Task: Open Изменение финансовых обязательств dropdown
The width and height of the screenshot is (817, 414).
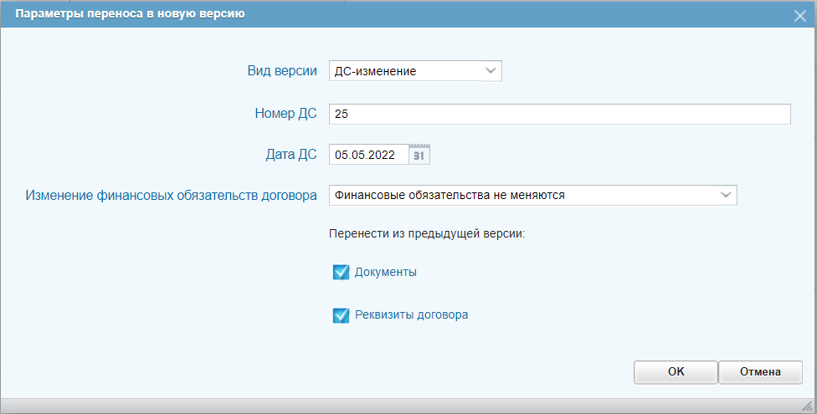Action: click(725, 195)
